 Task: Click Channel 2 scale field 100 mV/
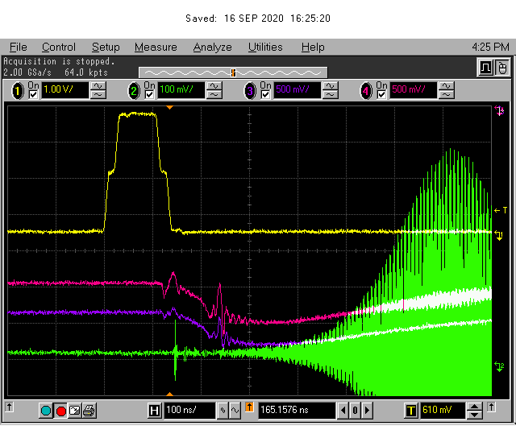click(181, 89)
